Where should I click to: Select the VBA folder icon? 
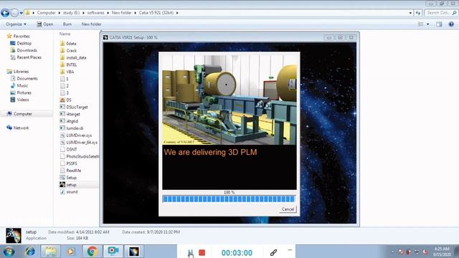point(62,72)
